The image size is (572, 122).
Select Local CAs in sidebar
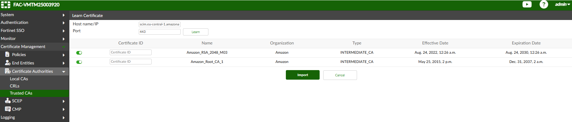tap(19, 79)
